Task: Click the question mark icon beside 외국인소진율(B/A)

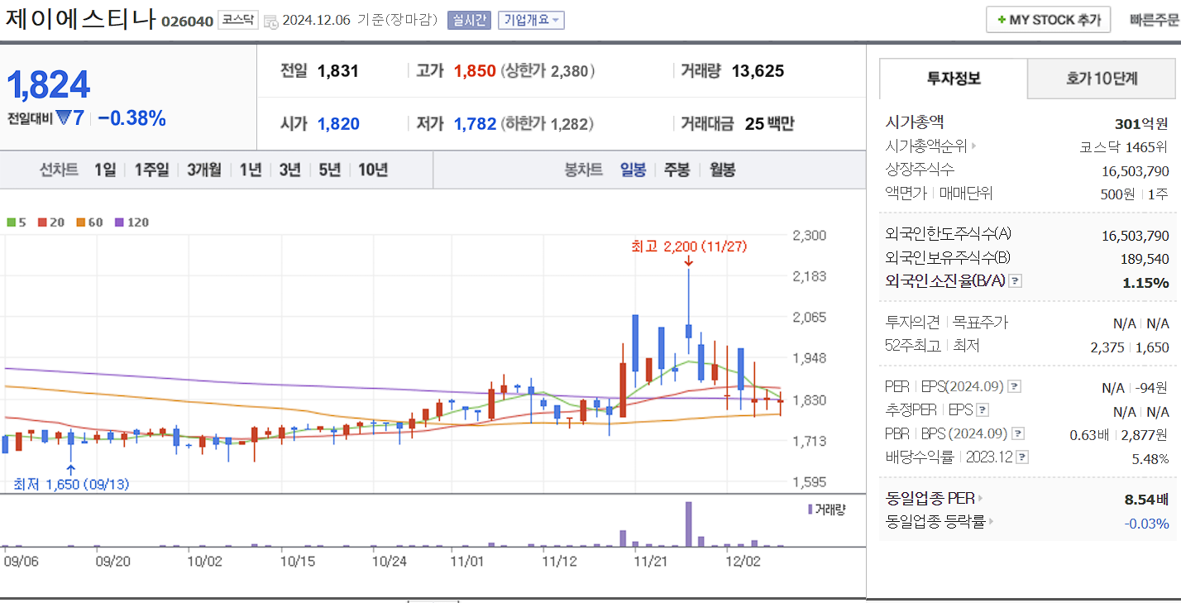Action: [x=1016, y=281]
